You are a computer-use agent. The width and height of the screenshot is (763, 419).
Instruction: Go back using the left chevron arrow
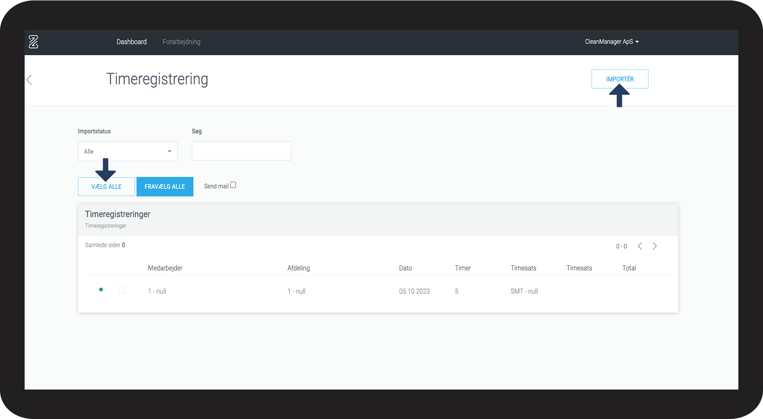(29, 80)
